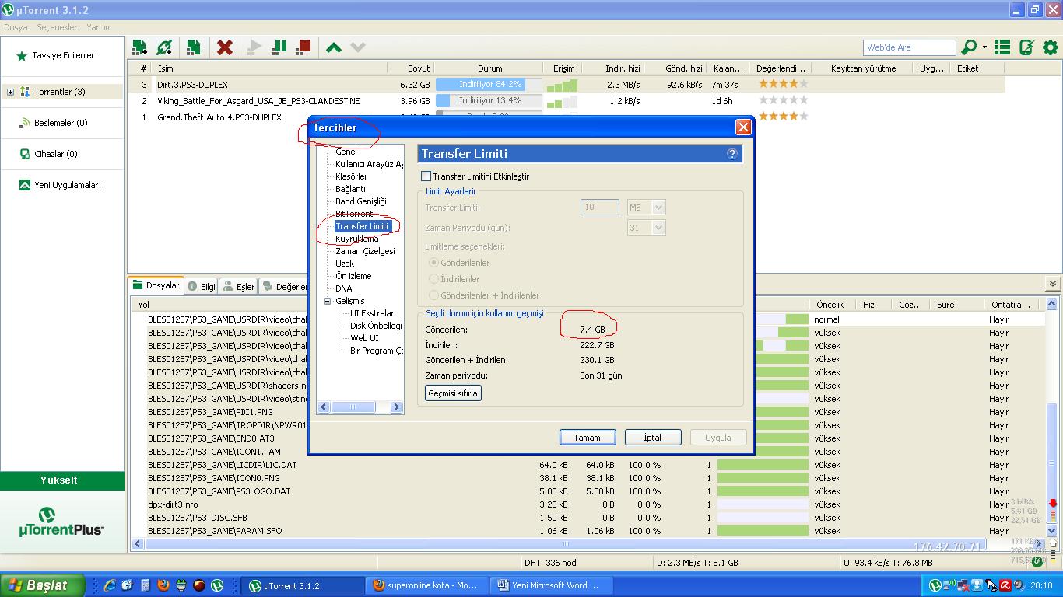Click the magnifying glass search icon
This screenshot has width=1063, height=597.
click(969, 47)
